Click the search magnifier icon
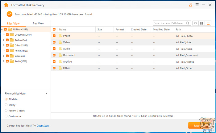This screenshot has height=133, width=216. [188, 23]
